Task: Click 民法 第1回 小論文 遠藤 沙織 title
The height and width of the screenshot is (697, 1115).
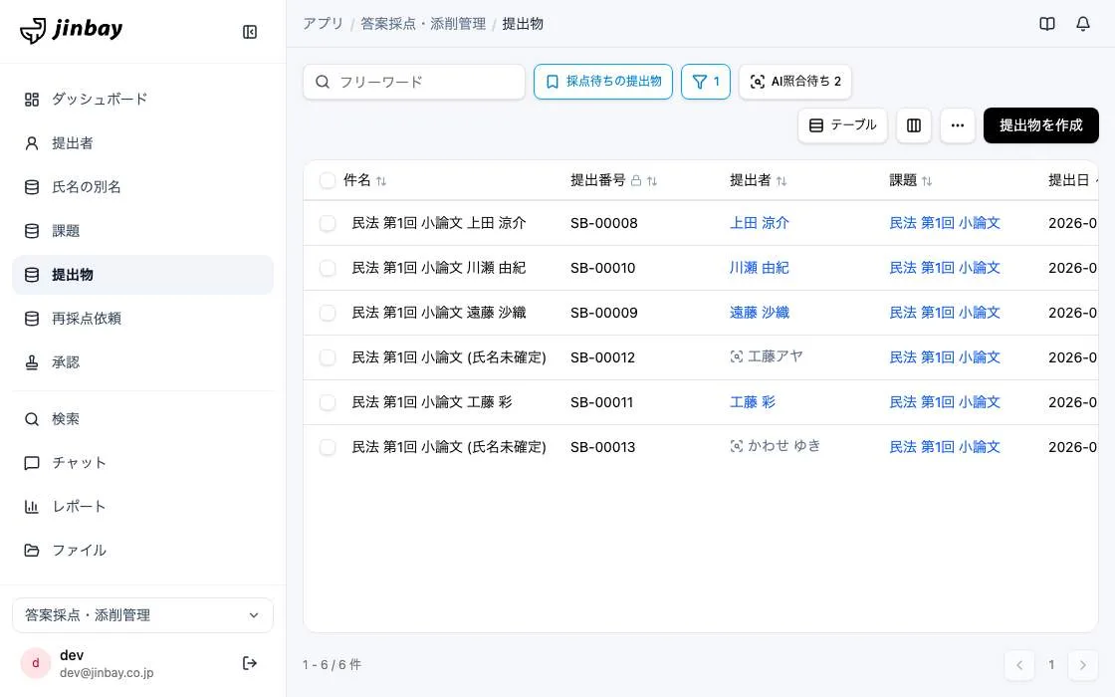Action: click(x=439, y=313)
